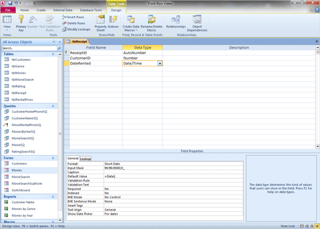Click Undo in quick access toolbar
Image resolution: width=320 pixels, height=229 pixels.
coord(17,3)
